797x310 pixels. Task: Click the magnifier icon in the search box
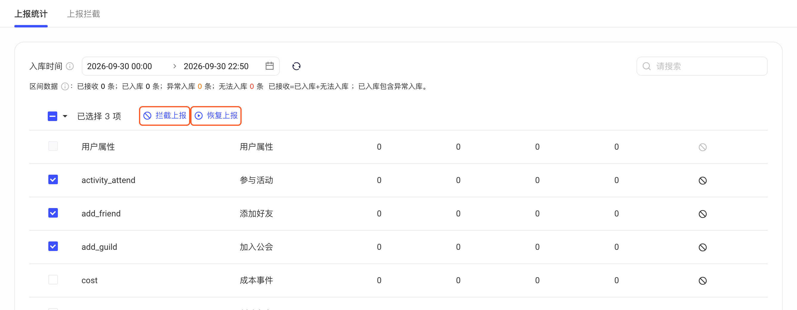tap(646, 66)
